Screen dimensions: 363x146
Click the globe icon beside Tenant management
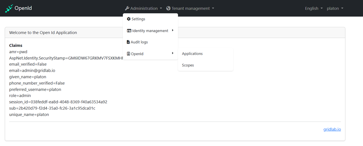[168, 8]
